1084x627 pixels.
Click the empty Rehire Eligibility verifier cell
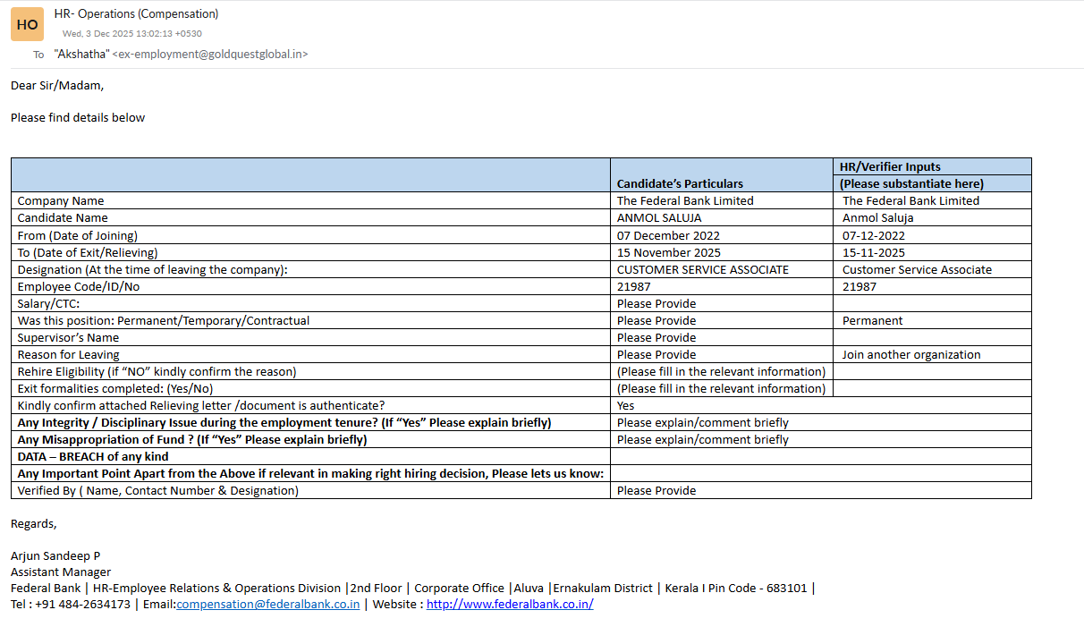coord(931,371)
